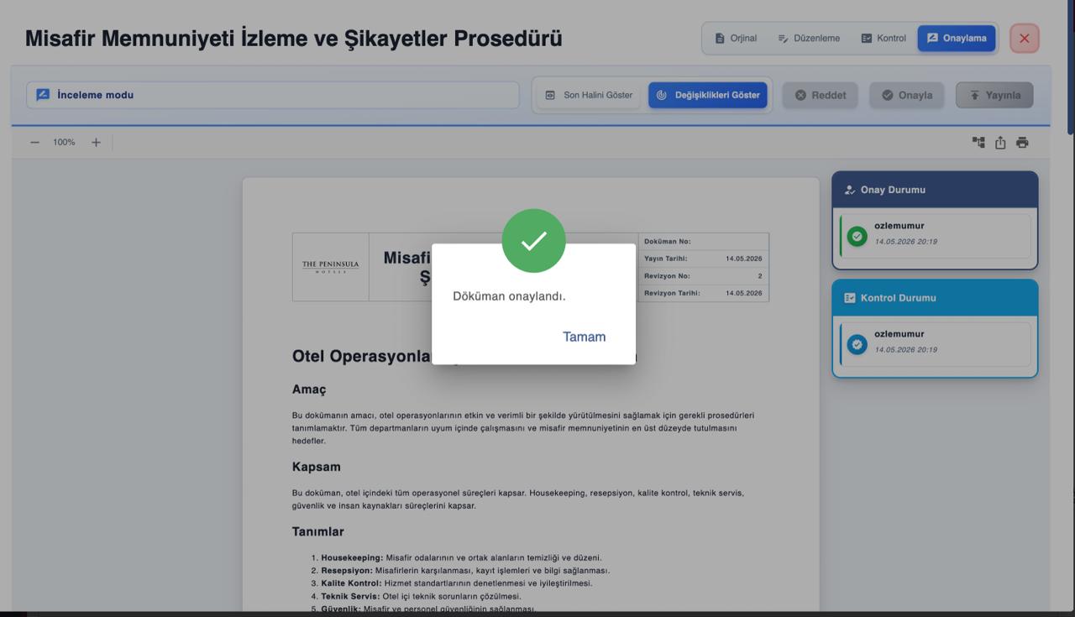Toggle Değişiklikleri Göster view

point(708,95)
